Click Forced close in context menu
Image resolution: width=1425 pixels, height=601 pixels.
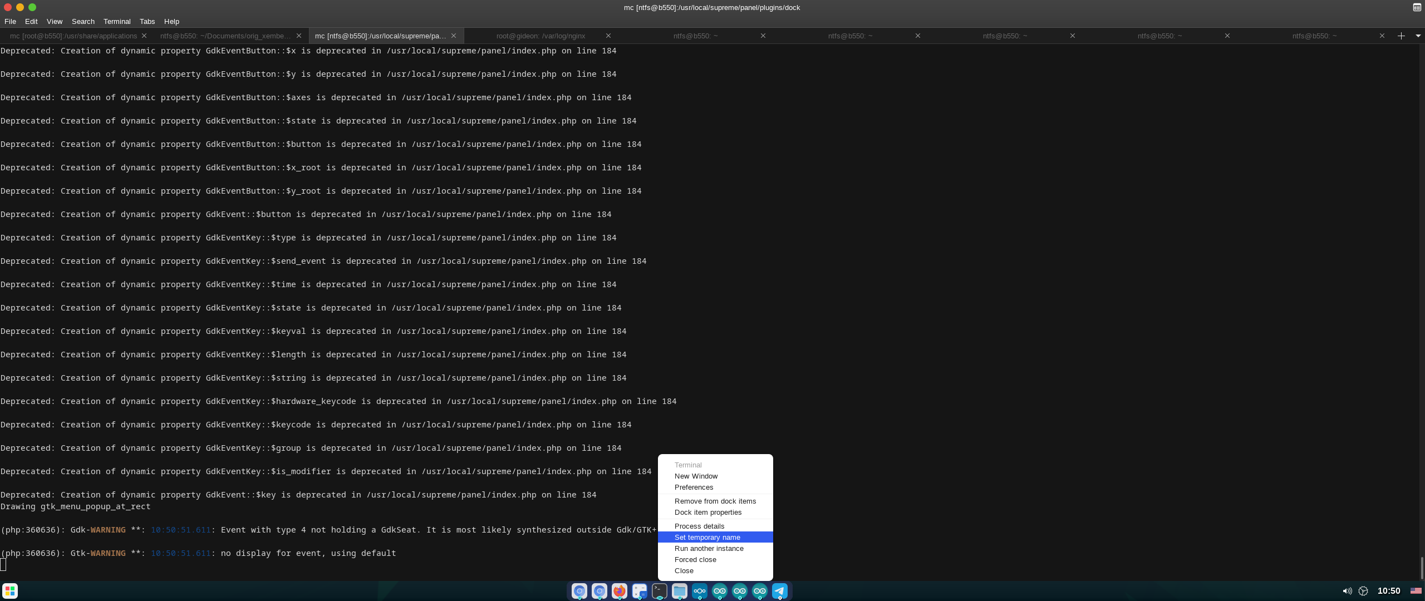[x=695, y=559]
